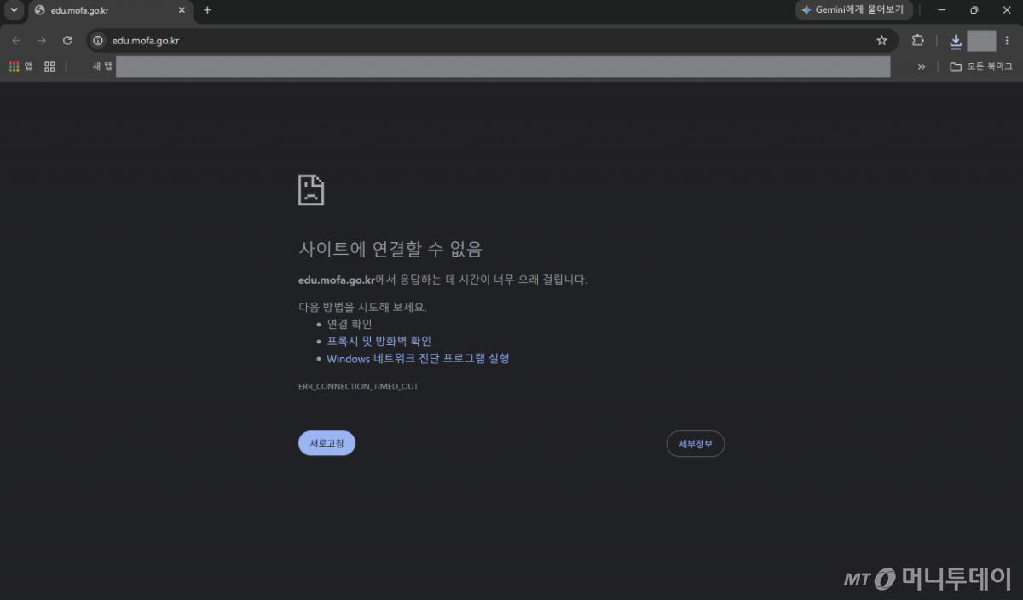Bookmark this page with the star icon

pos(881,40)
